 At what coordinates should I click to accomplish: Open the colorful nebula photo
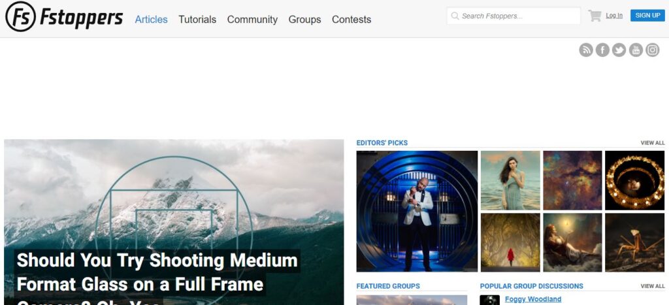(572, 180)
